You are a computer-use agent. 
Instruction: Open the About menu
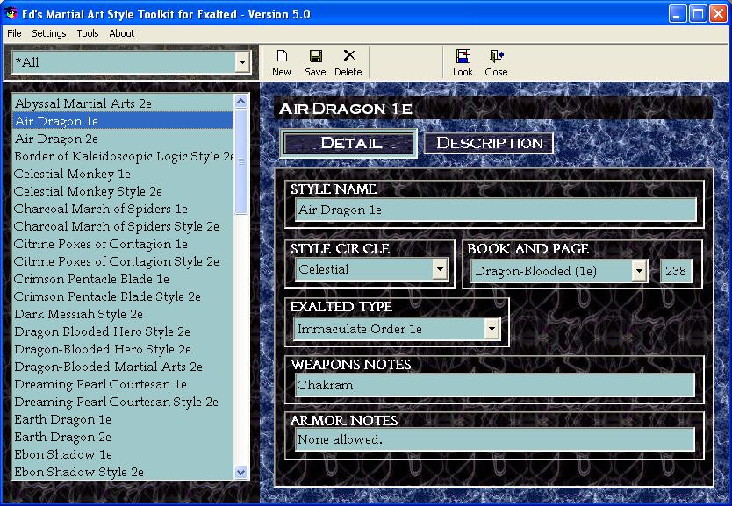click(x=122, y=33)
